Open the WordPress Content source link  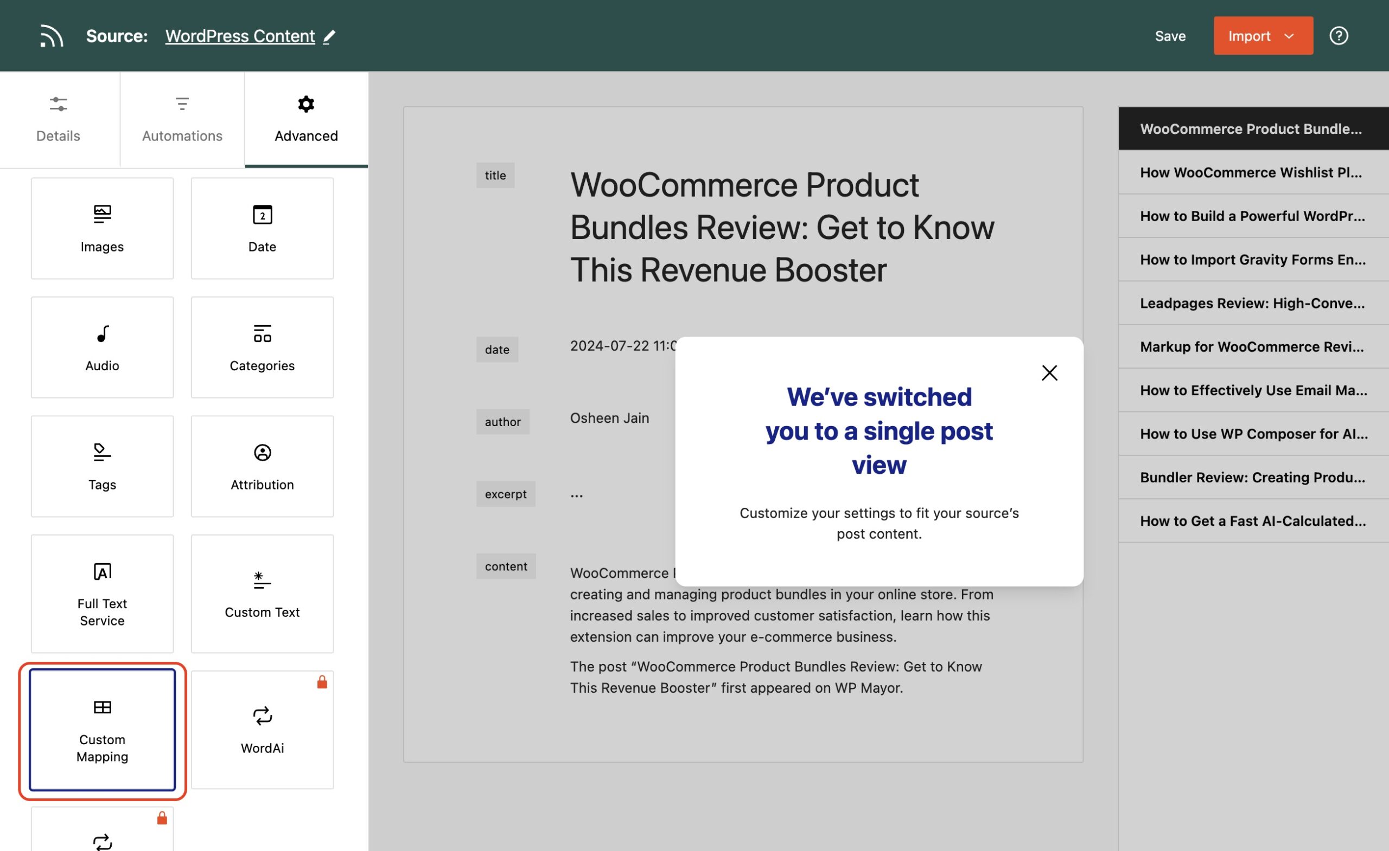pos(240,35)
